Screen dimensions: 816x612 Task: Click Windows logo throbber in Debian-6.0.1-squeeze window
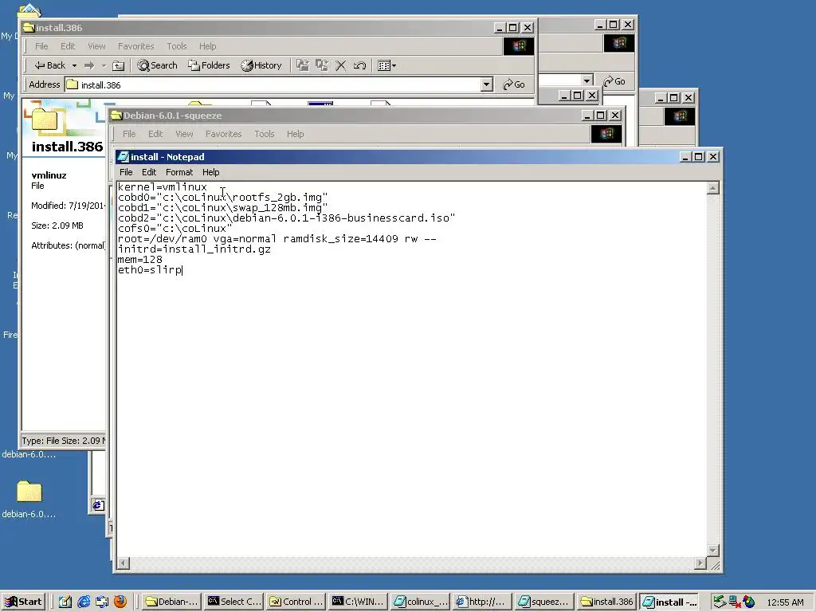606,134
